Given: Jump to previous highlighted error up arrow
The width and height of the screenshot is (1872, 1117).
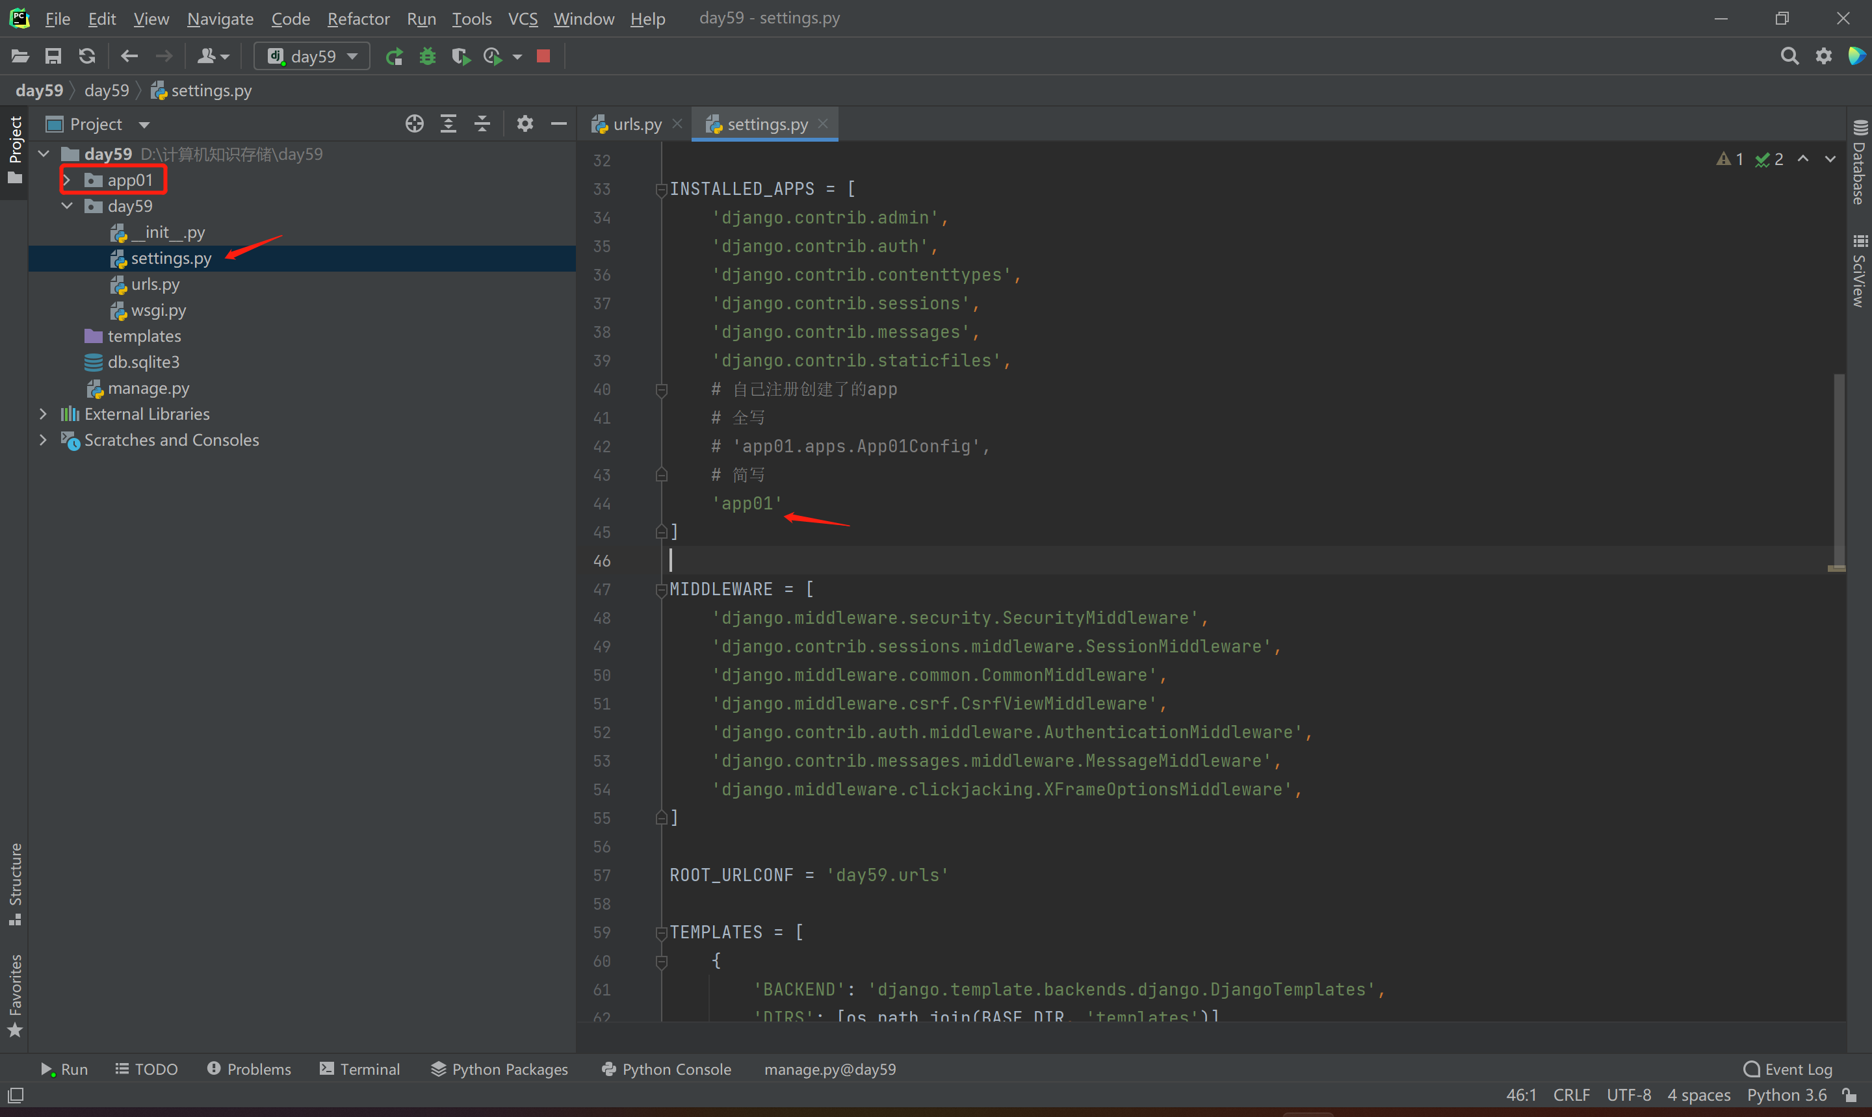Looking at the screenshot, I should (x=1804, y=159).
